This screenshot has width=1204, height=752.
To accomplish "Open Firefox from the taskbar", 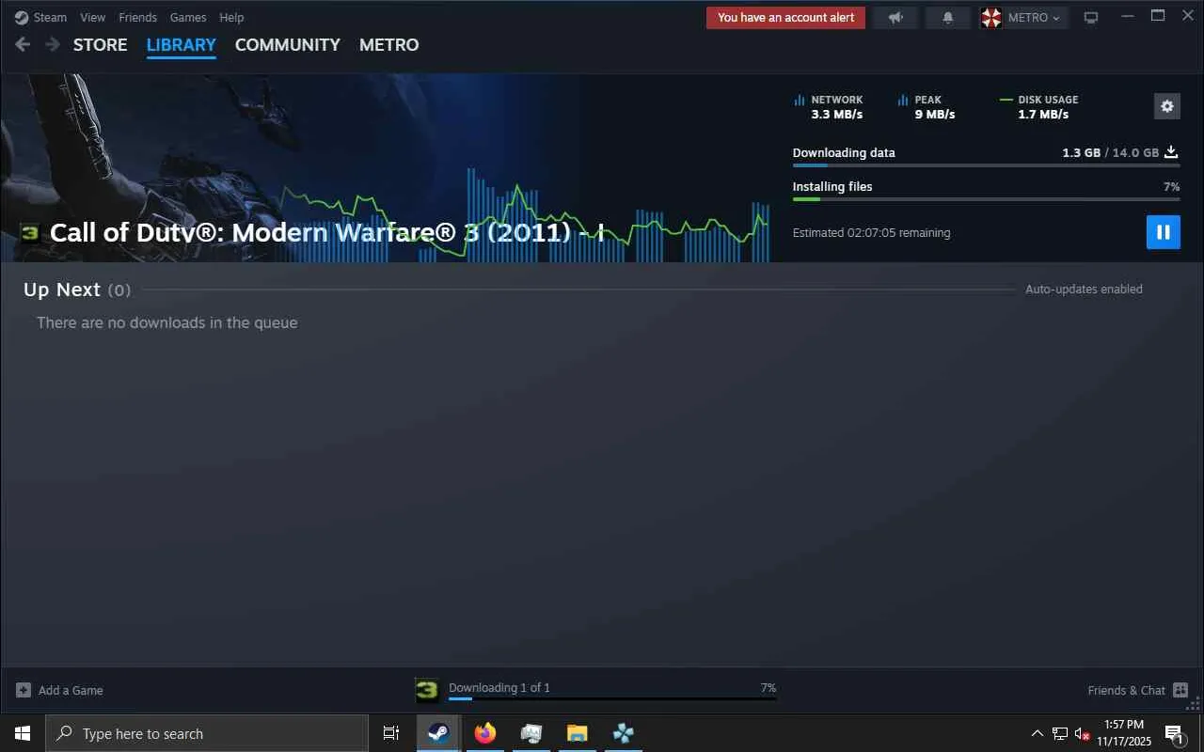I will pyautogui.click(x=484, y=733).
